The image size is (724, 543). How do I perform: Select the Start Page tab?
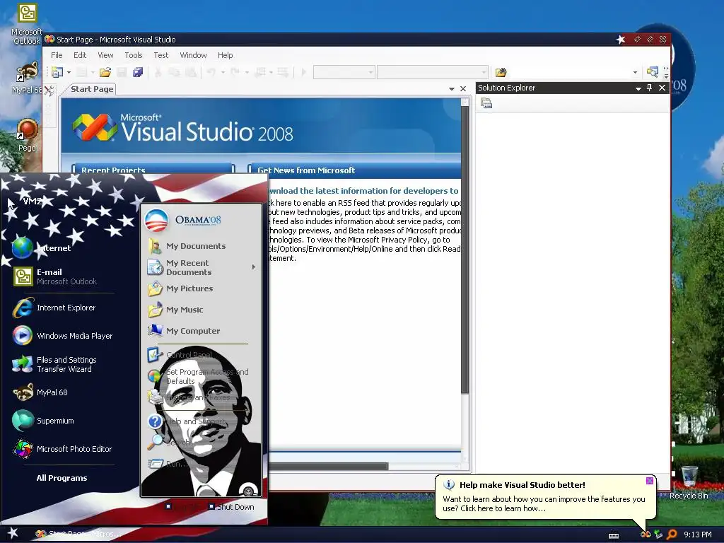pos(92,89)
